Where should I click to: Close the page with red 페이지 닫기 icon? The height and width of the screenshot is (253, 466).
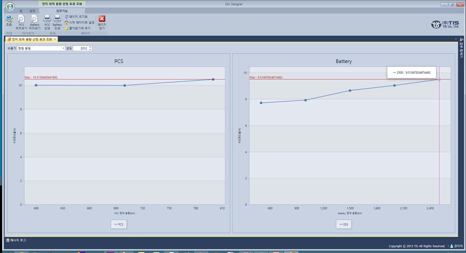102,23
